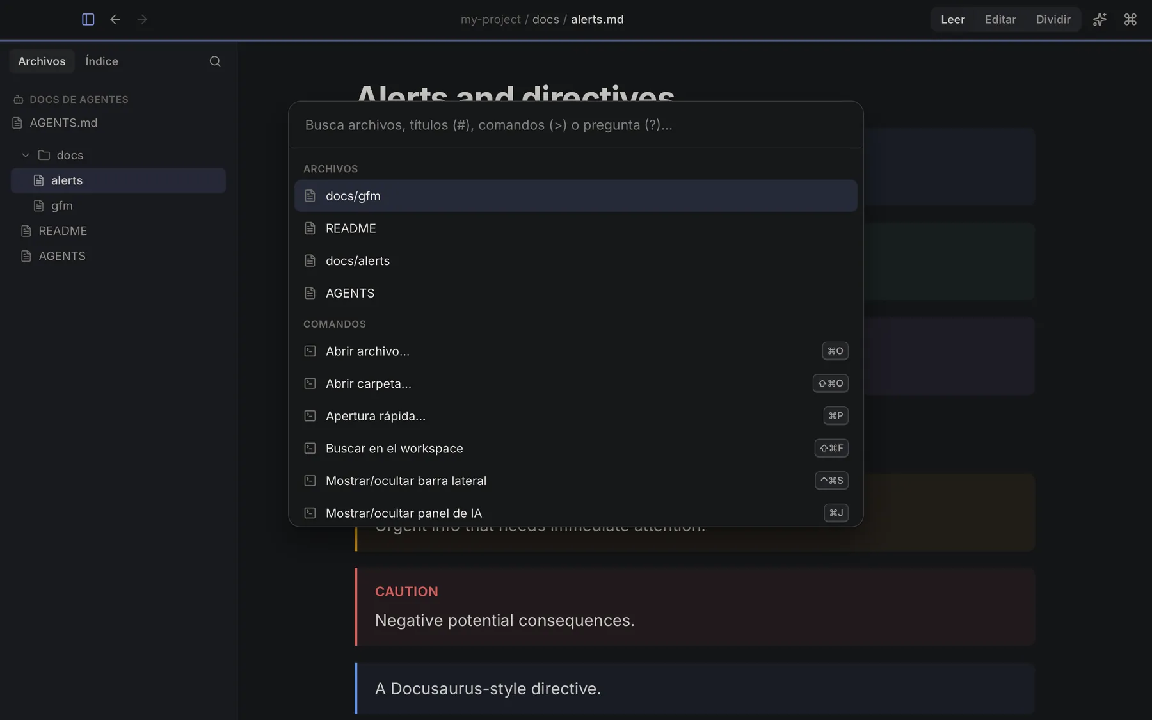Screen dimensions: 1152x720
Task: Open the AI sparkle panel icon
Action: tap(1100, 19)
